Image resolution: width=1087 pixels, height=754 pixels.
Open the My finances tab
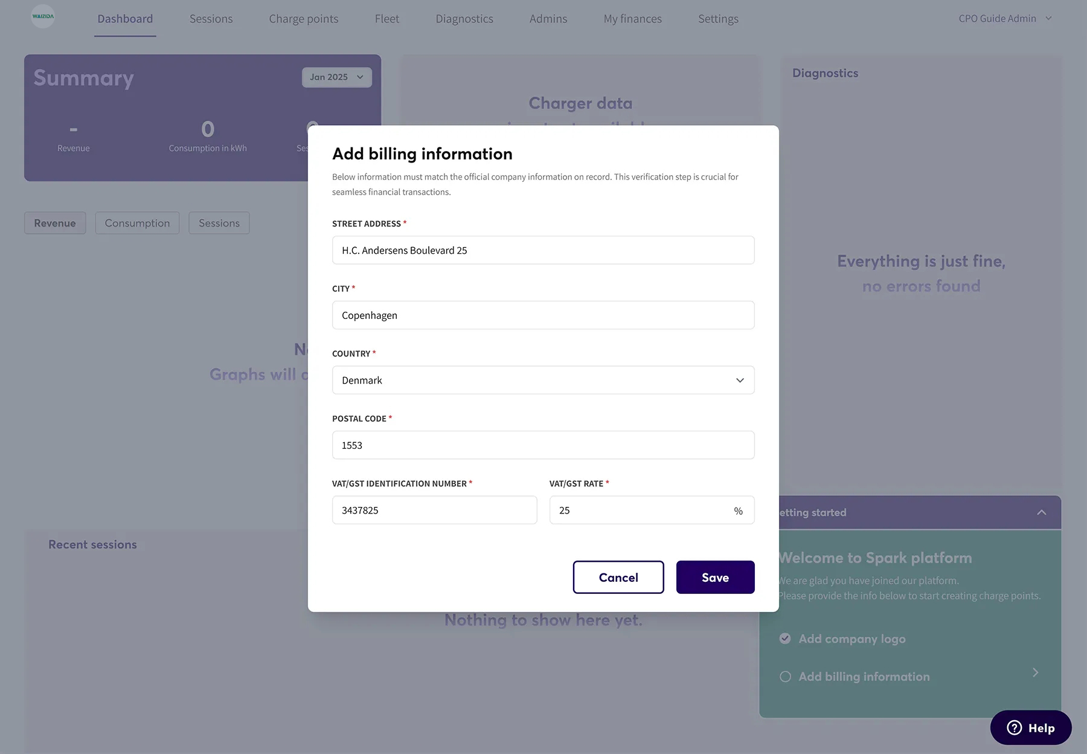(x=632, y=19)
